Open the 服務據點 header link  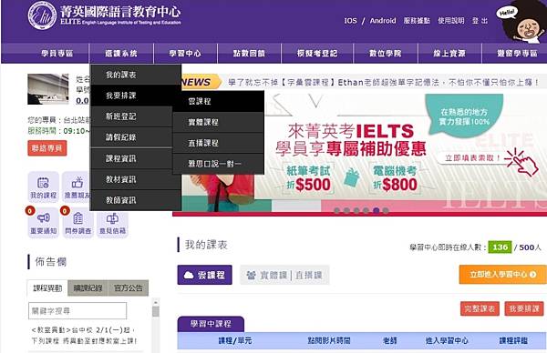[417, 21]
